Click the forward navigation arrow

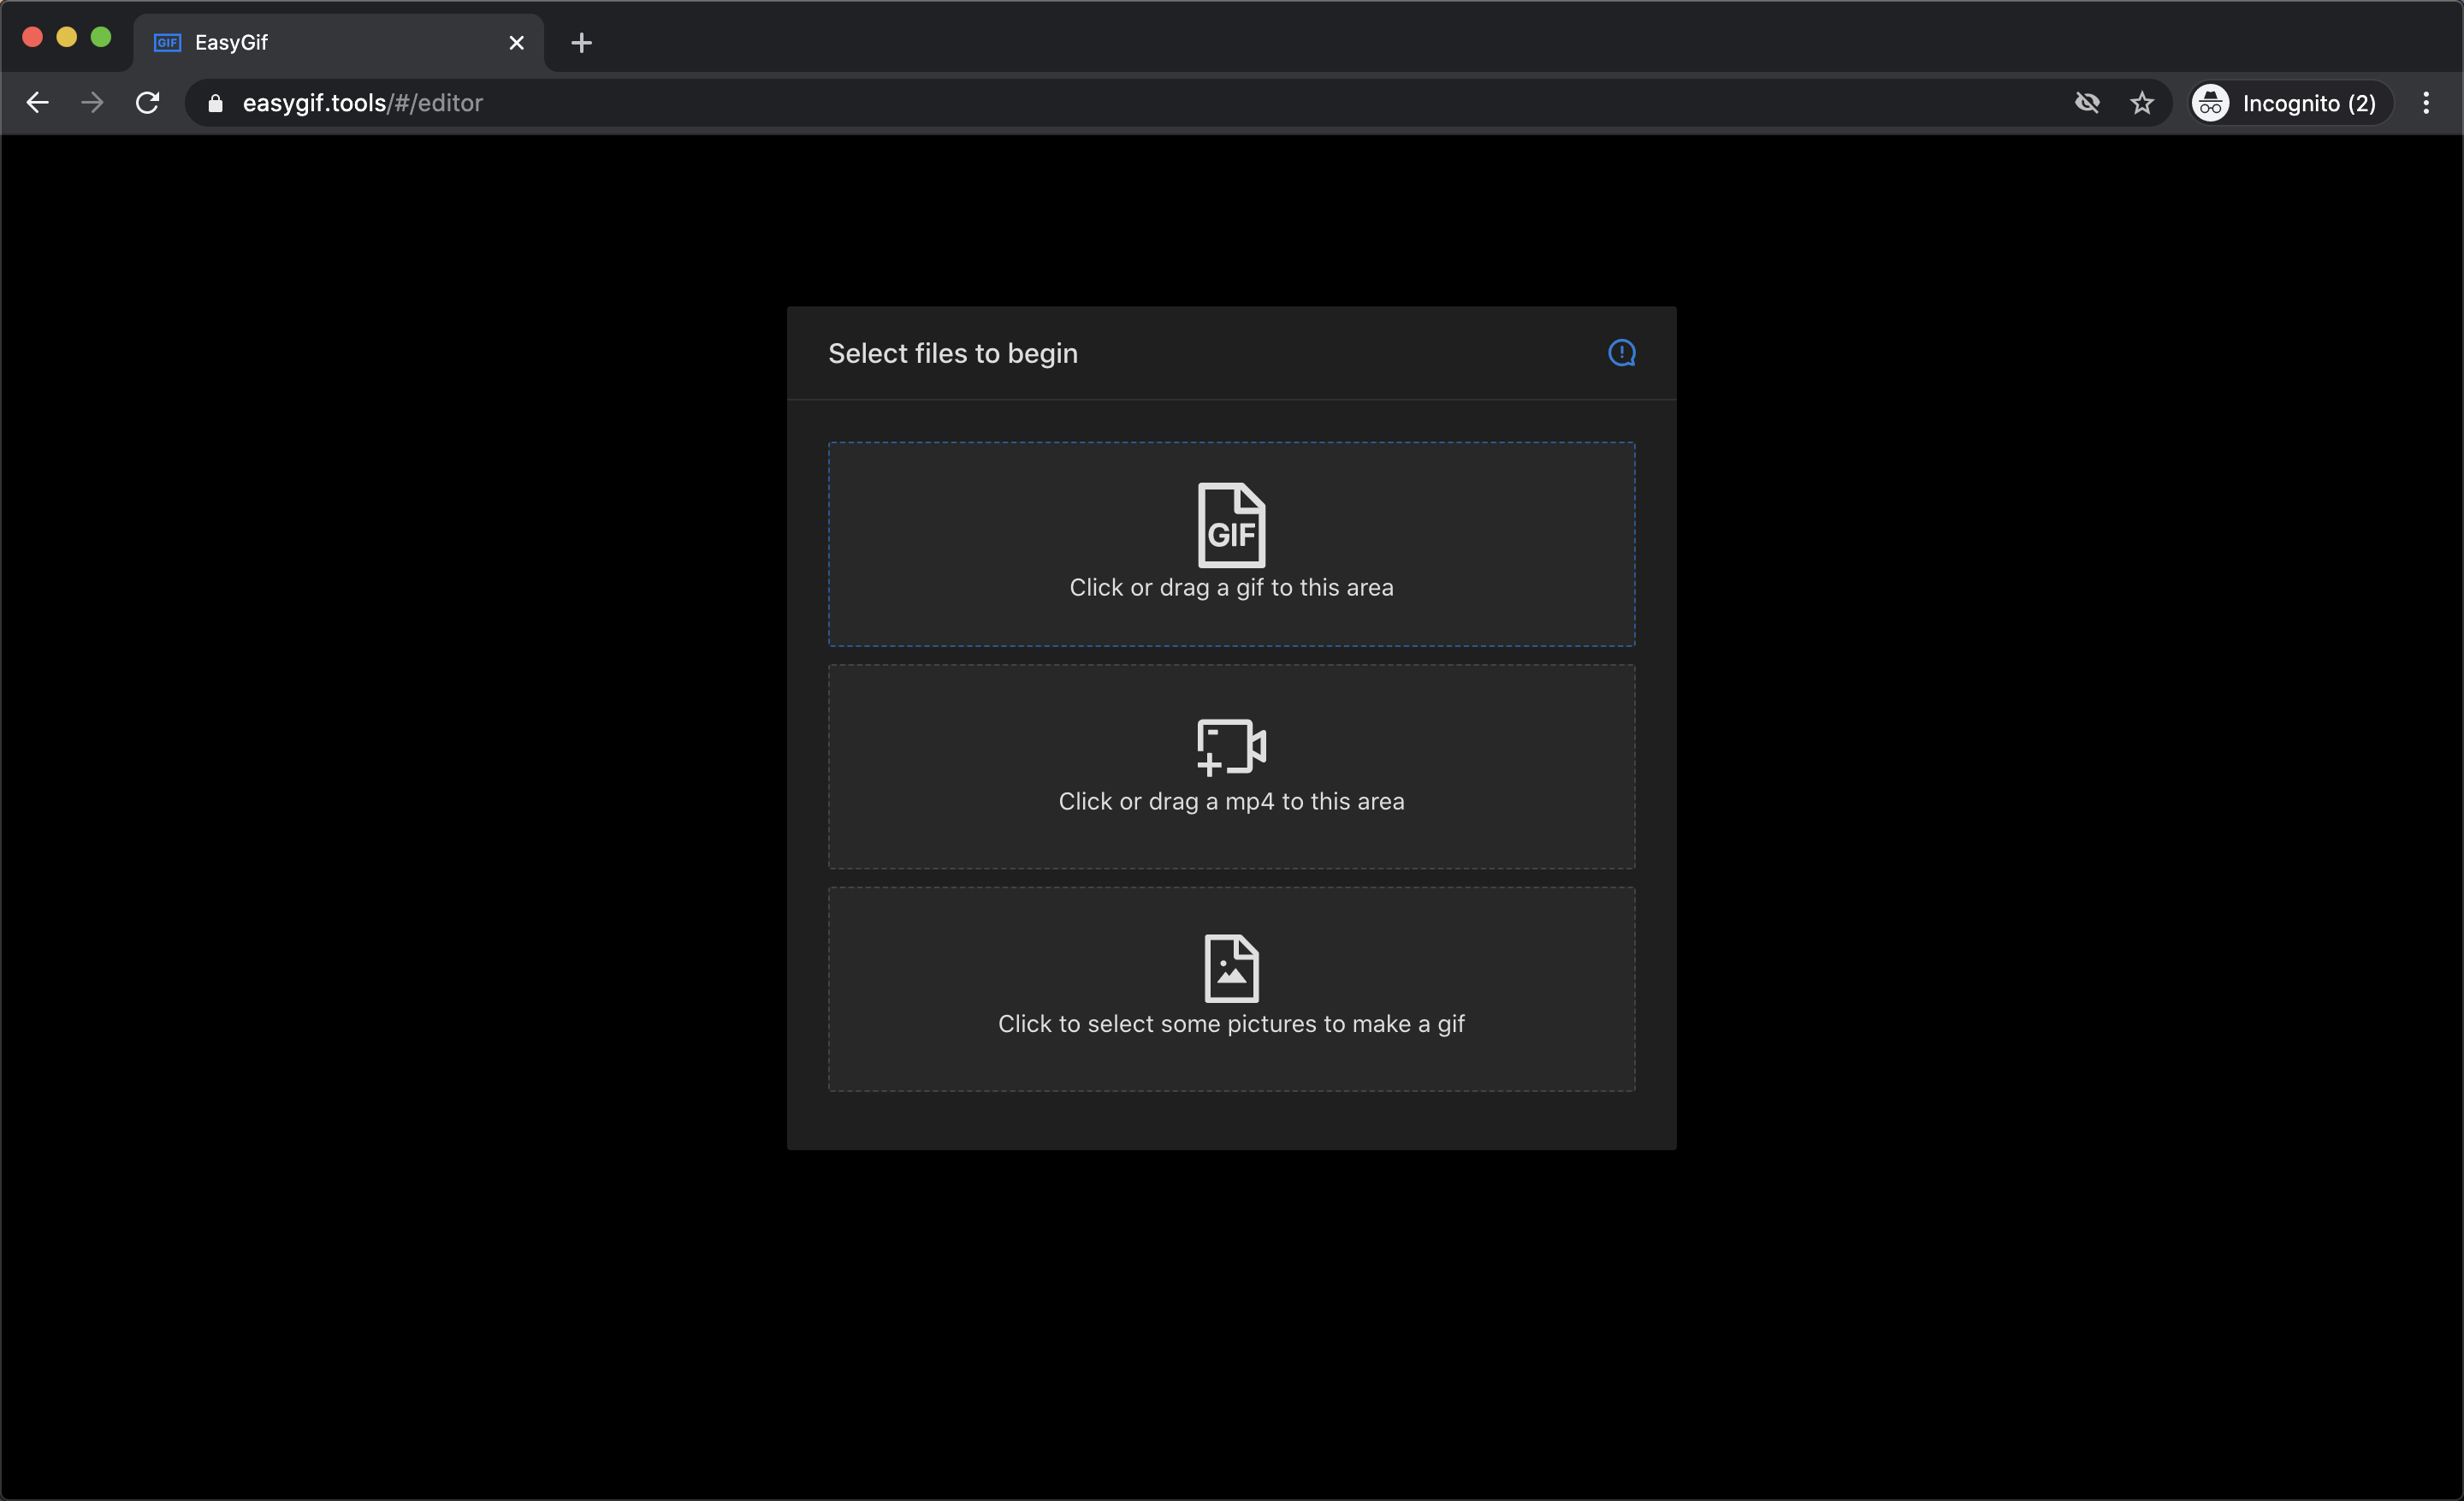(92, 103)
